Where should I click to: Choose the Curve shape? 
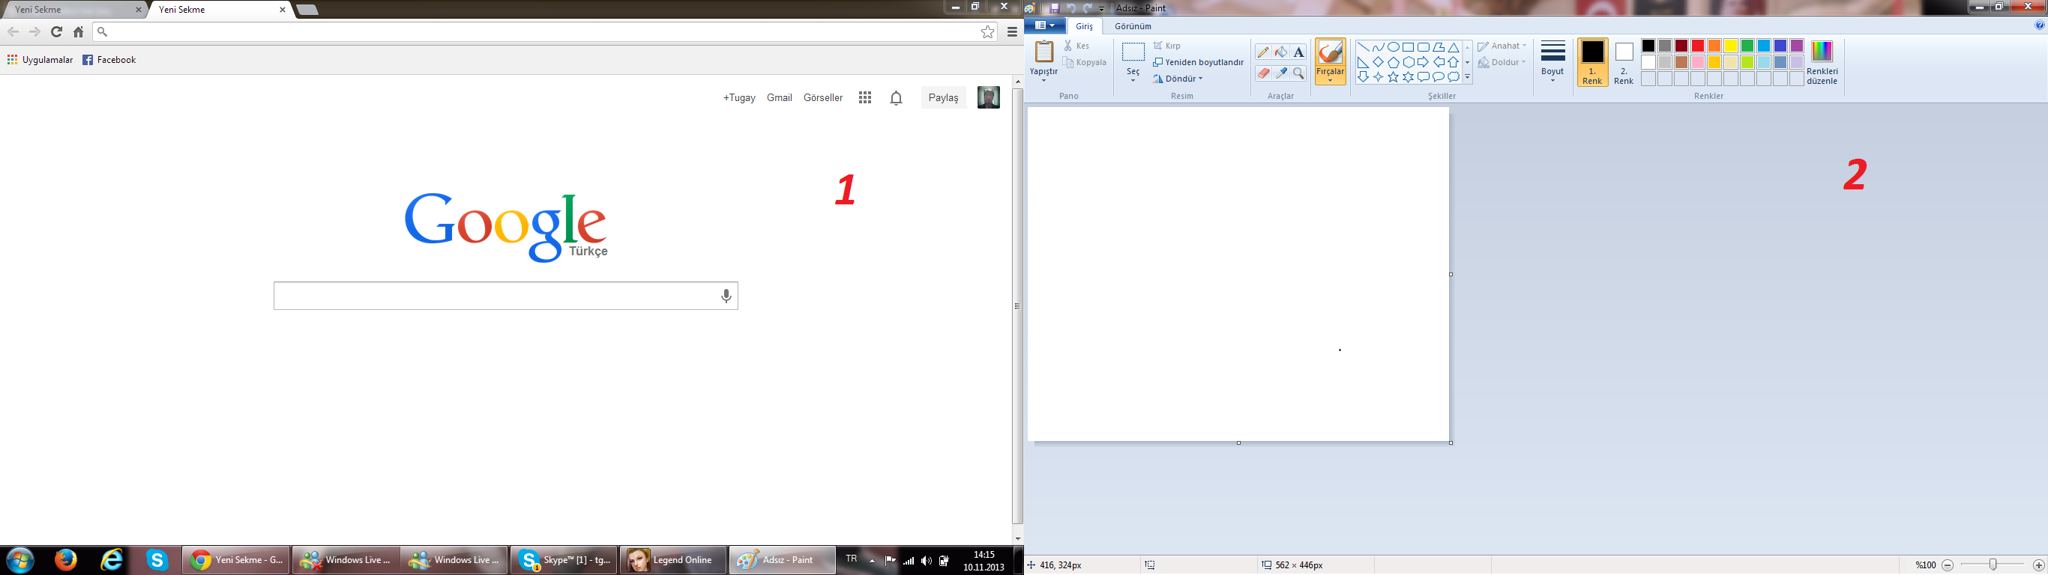coord(1378,48)
